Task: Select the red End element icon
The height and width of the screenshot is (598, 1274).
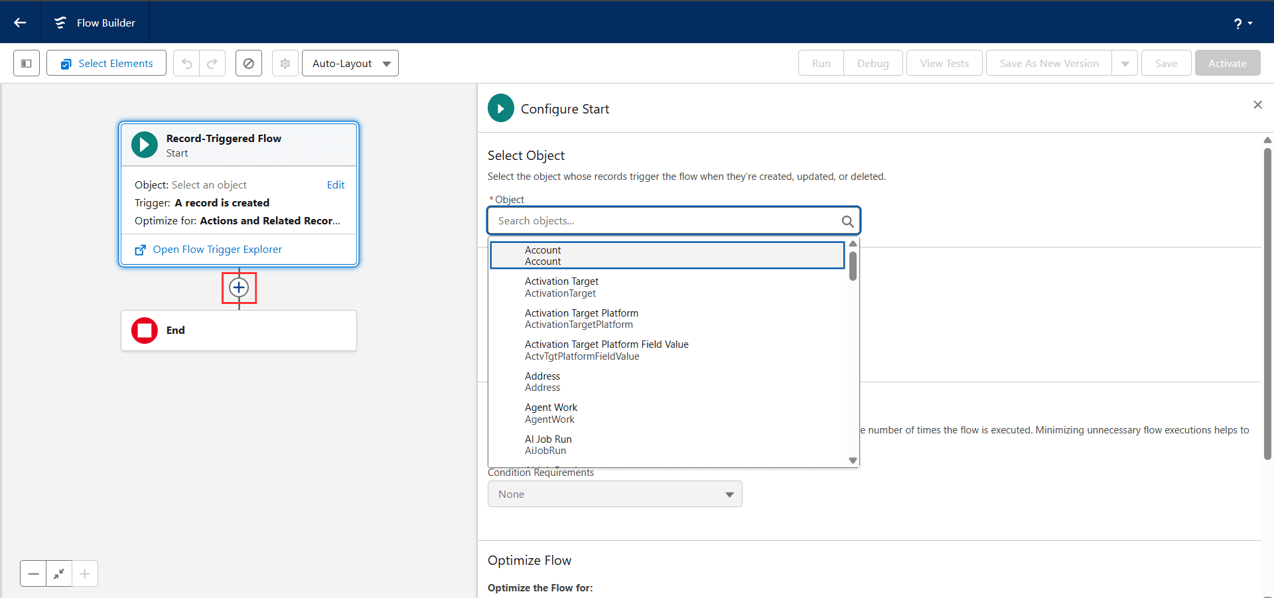Action: click(145, 331)
